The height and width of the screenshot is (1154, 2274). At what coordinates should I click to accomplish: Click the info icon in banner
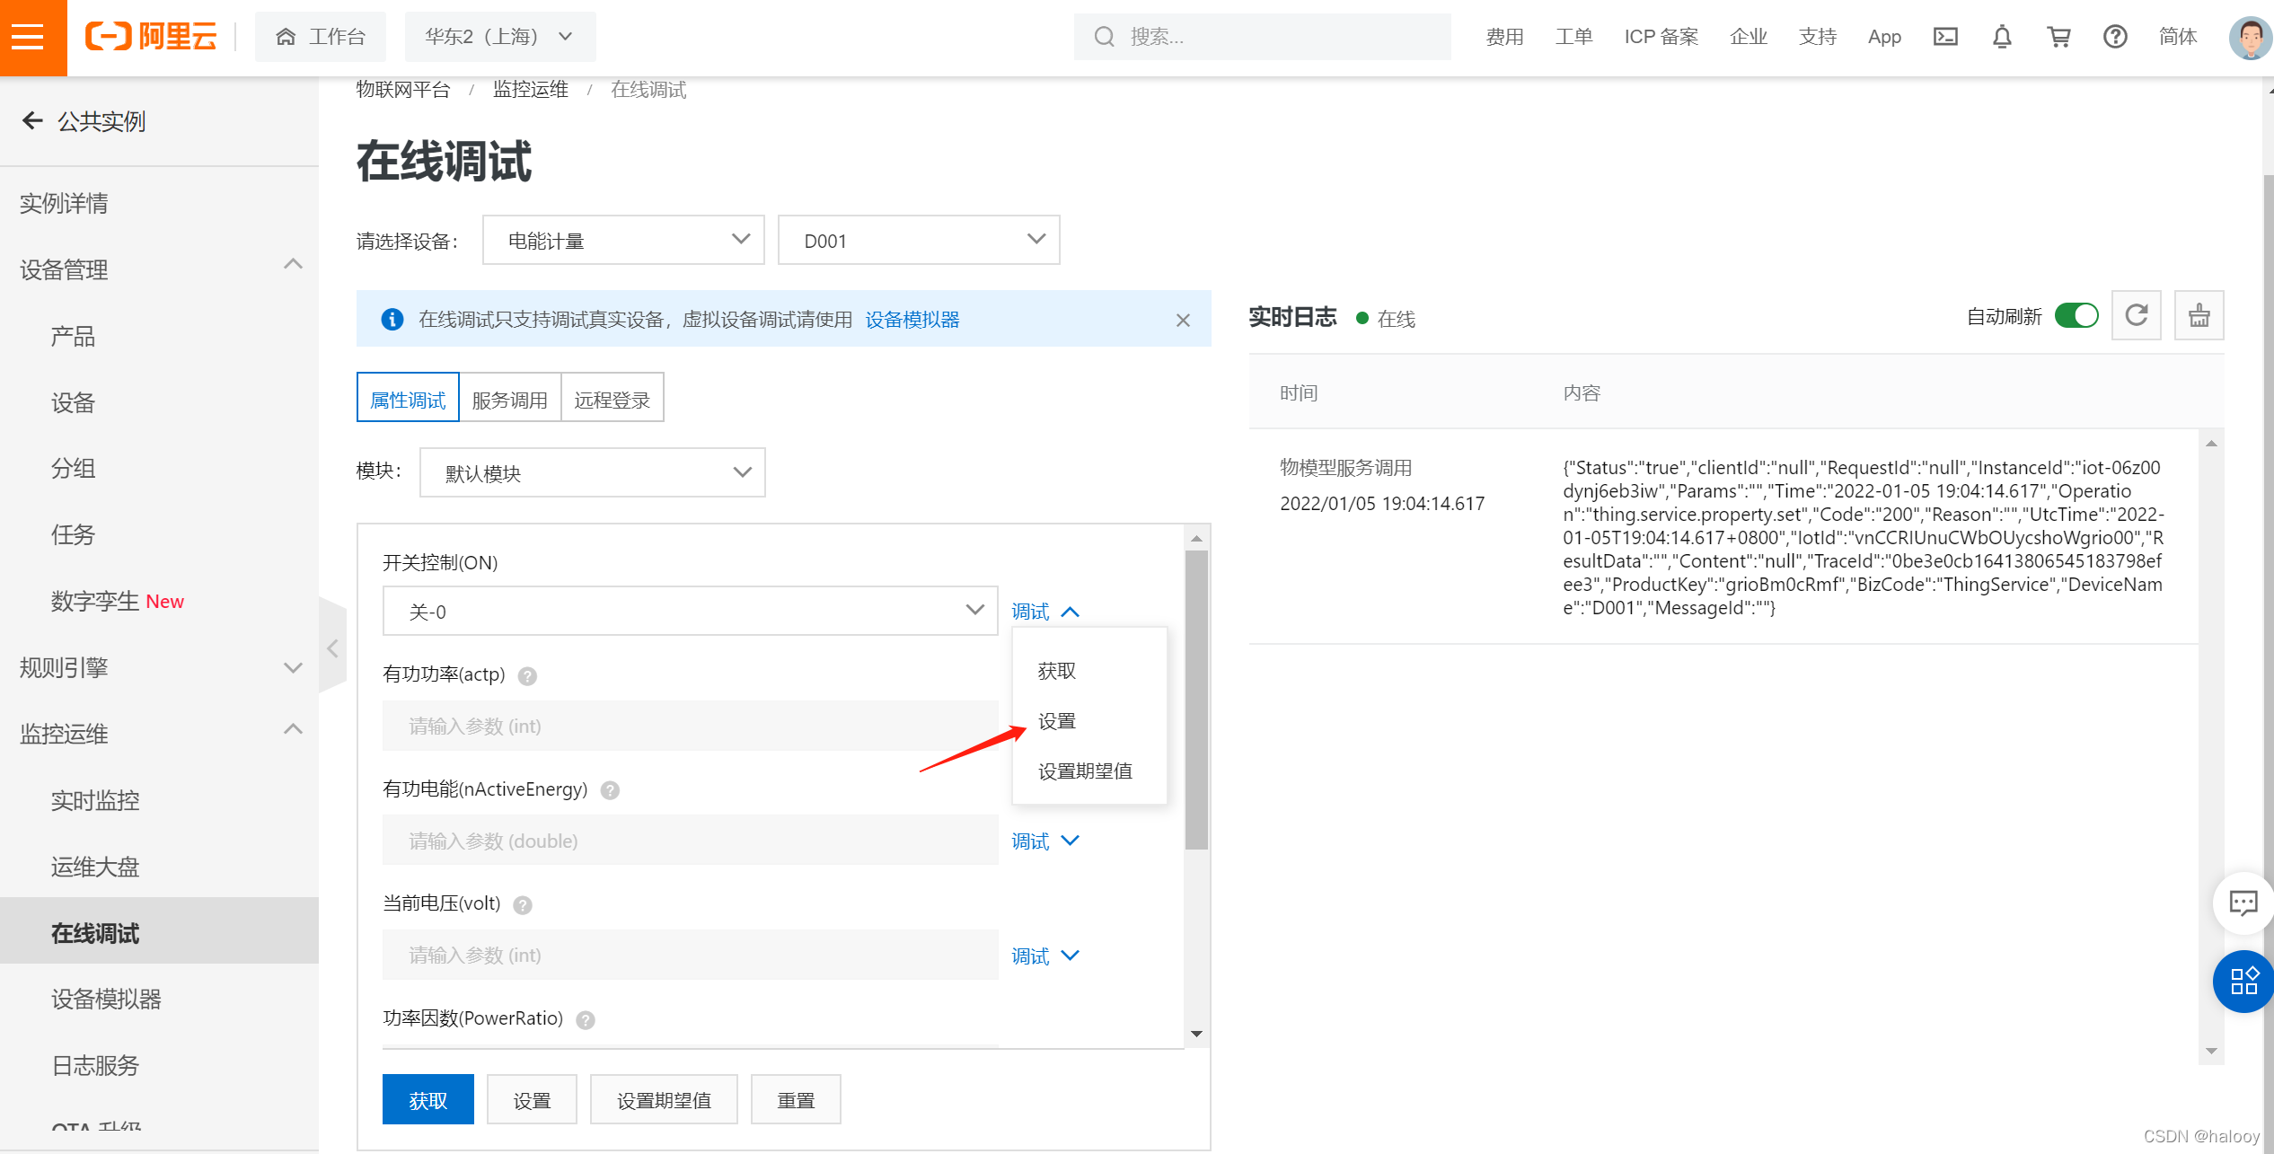coord(392,319)
